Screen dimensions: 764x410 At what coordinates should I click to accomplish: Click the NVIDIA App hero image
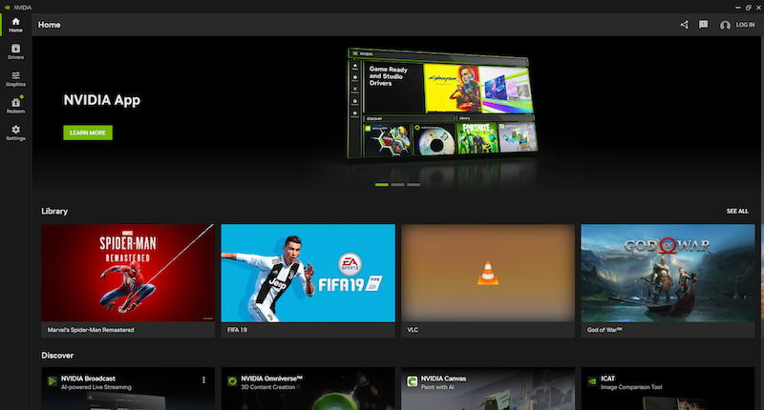(442, 103)
